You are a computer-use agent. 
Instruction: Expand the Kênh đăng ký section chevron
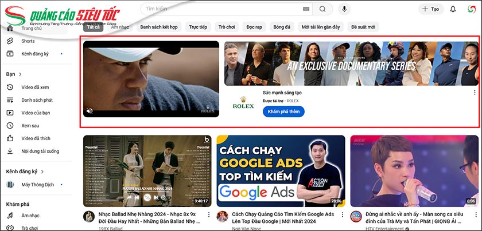tap(42, 172)
